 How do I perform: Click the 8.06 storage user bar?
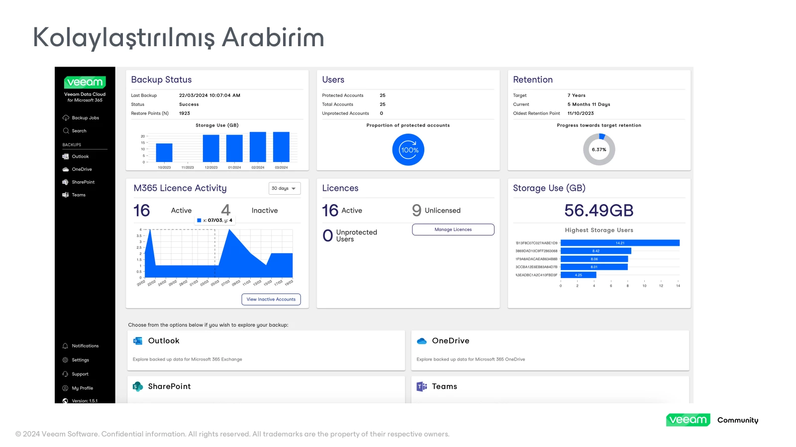click(595, 259)
